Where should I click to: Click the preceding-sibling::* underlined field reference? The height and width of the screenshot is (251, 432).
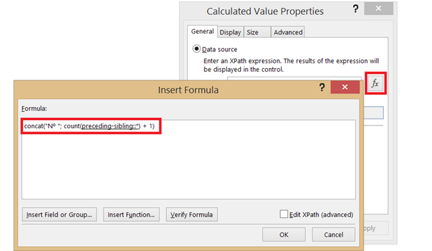pos(111,126)
